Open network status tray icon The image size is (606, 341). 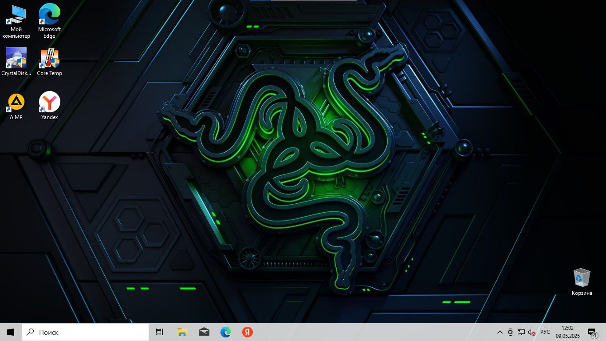click(x=521, y=332)
